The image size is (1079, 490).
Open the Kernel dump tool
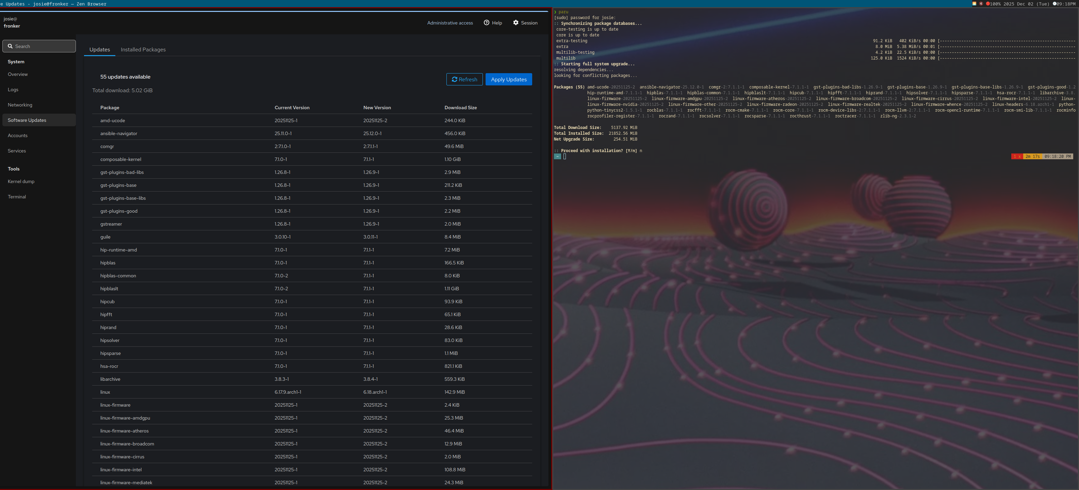click(x=21, y=181)
